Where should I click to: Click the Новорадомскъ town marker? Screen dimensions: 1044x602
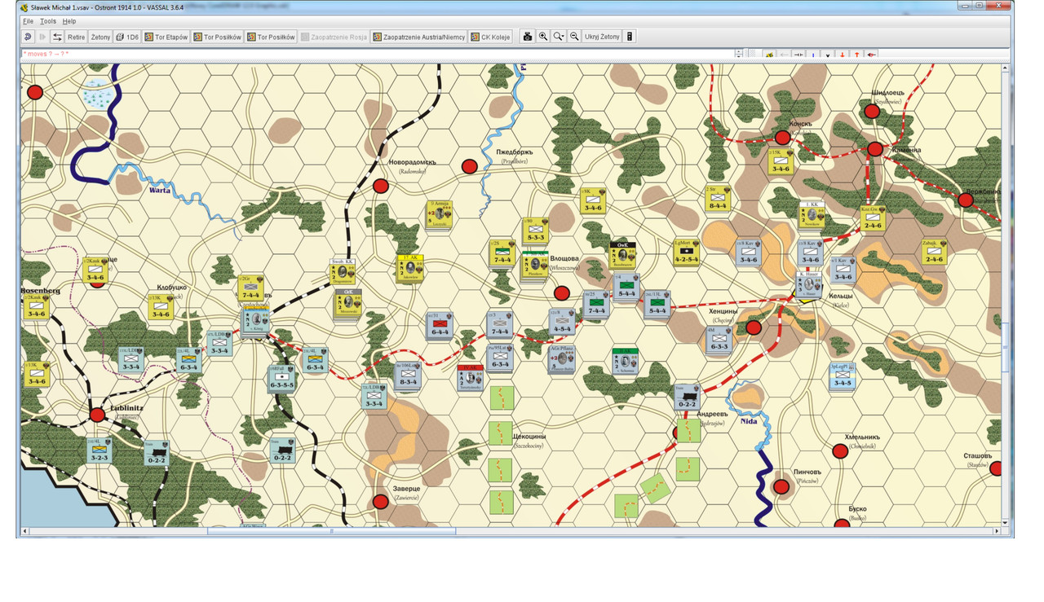(380, 186)
